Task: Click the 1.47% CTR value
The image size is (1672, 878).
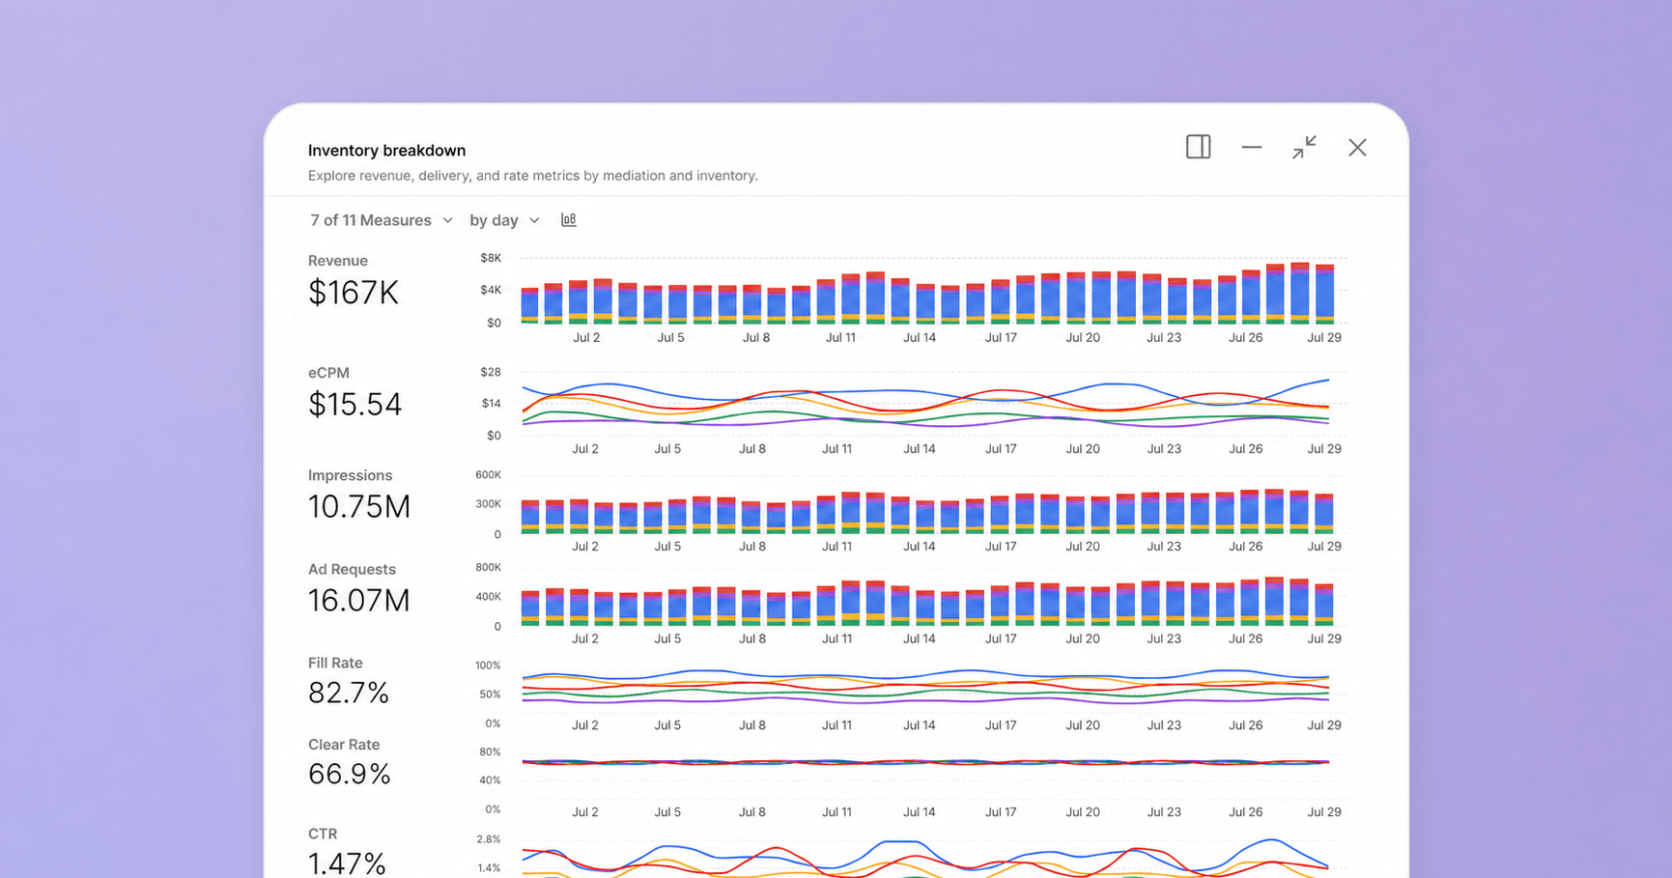Action: tap(346, 864)
